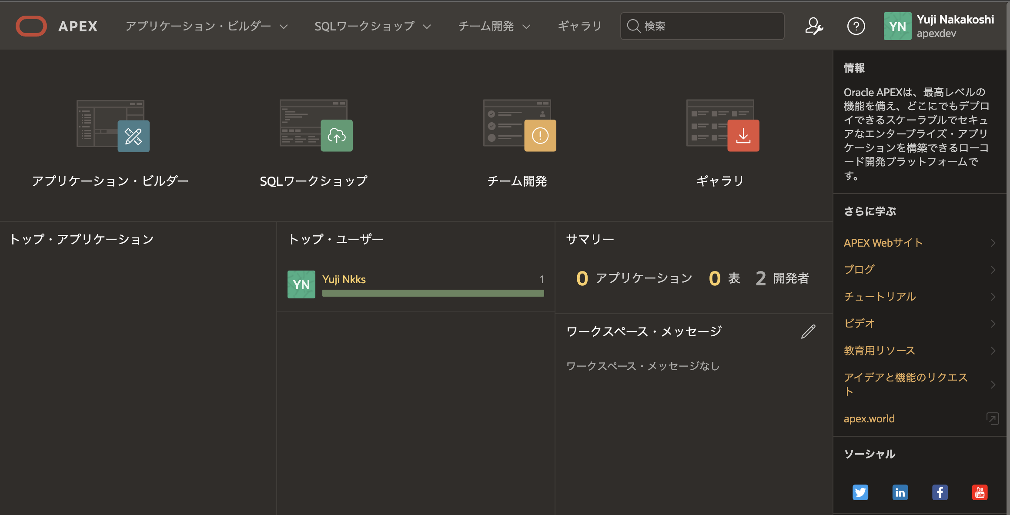Click Yuji Nkks activity progress bar
This screenshot has height=515, width=1010.
coord(433,293)
